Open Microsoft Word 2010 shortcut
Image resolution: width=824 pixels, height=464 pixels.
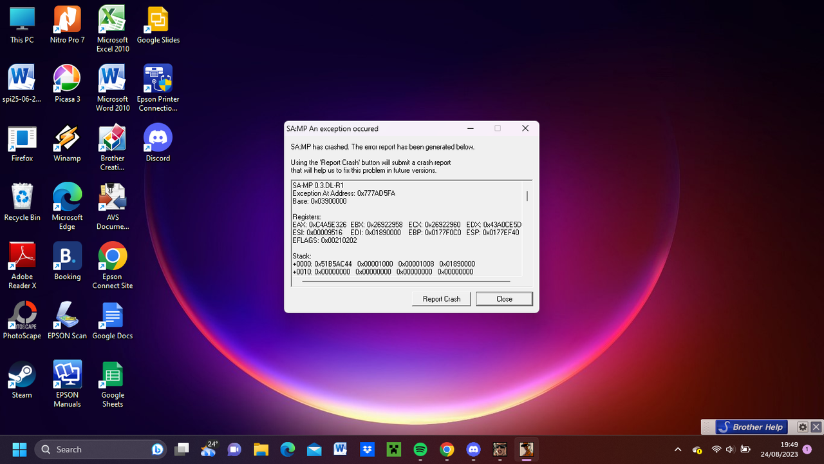(113, 88)
